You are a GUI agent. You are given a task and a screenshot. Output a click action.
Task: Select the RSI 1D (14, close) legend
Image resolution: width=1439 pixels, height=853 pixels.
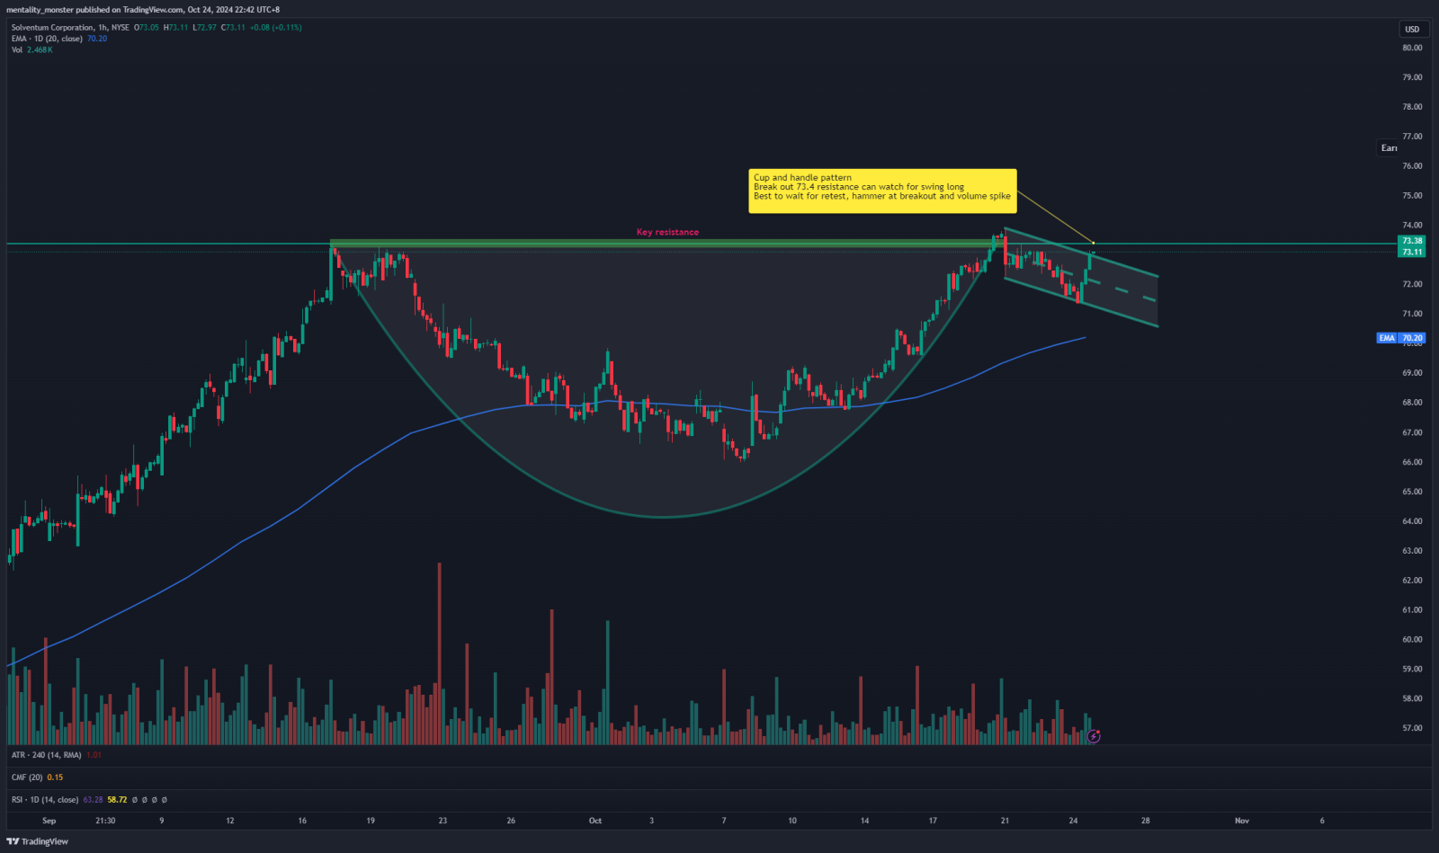pos(45,799)
